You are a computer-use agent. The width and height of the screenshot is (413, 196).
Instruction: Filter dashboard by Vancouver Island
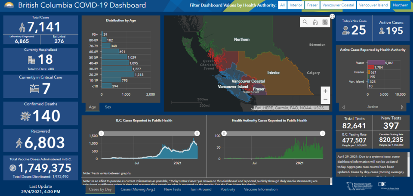tap(373, 5)
